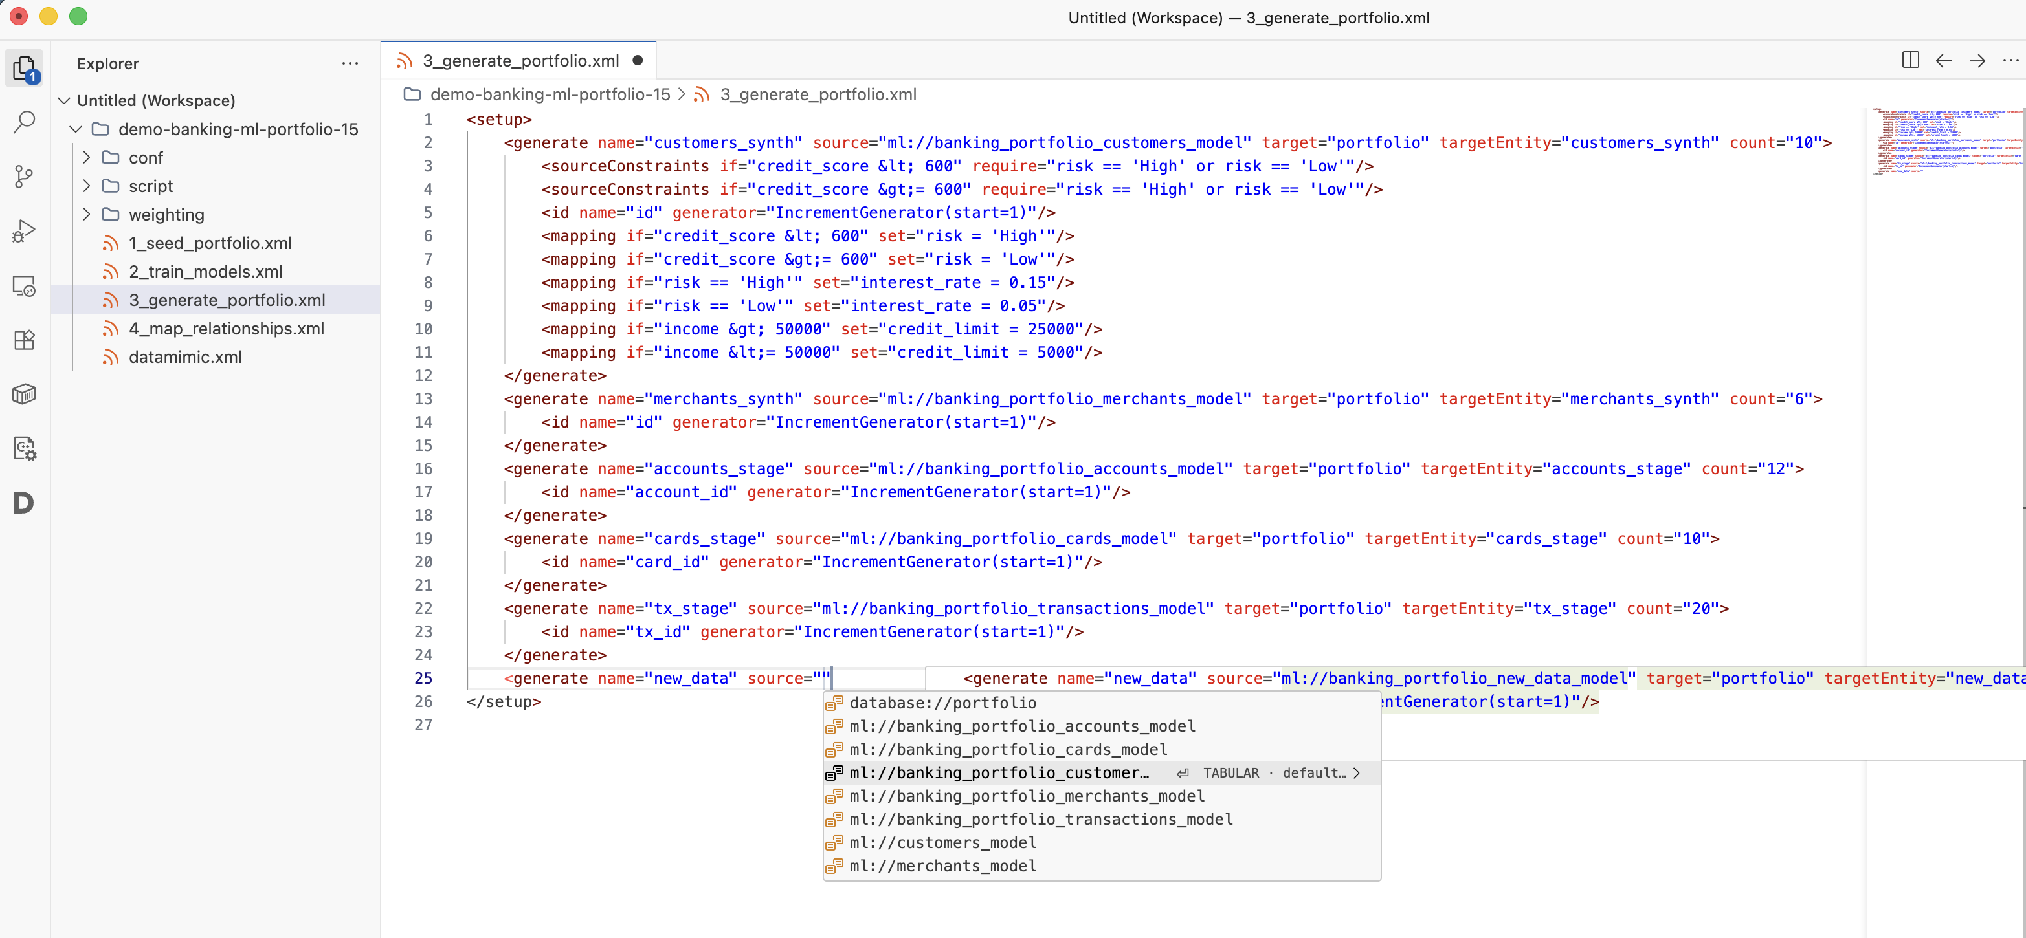Open the Explorer view in activity bar
The height and width of the screenshot is (938, 2026).
pyautogui.click(x=25, y=69)
